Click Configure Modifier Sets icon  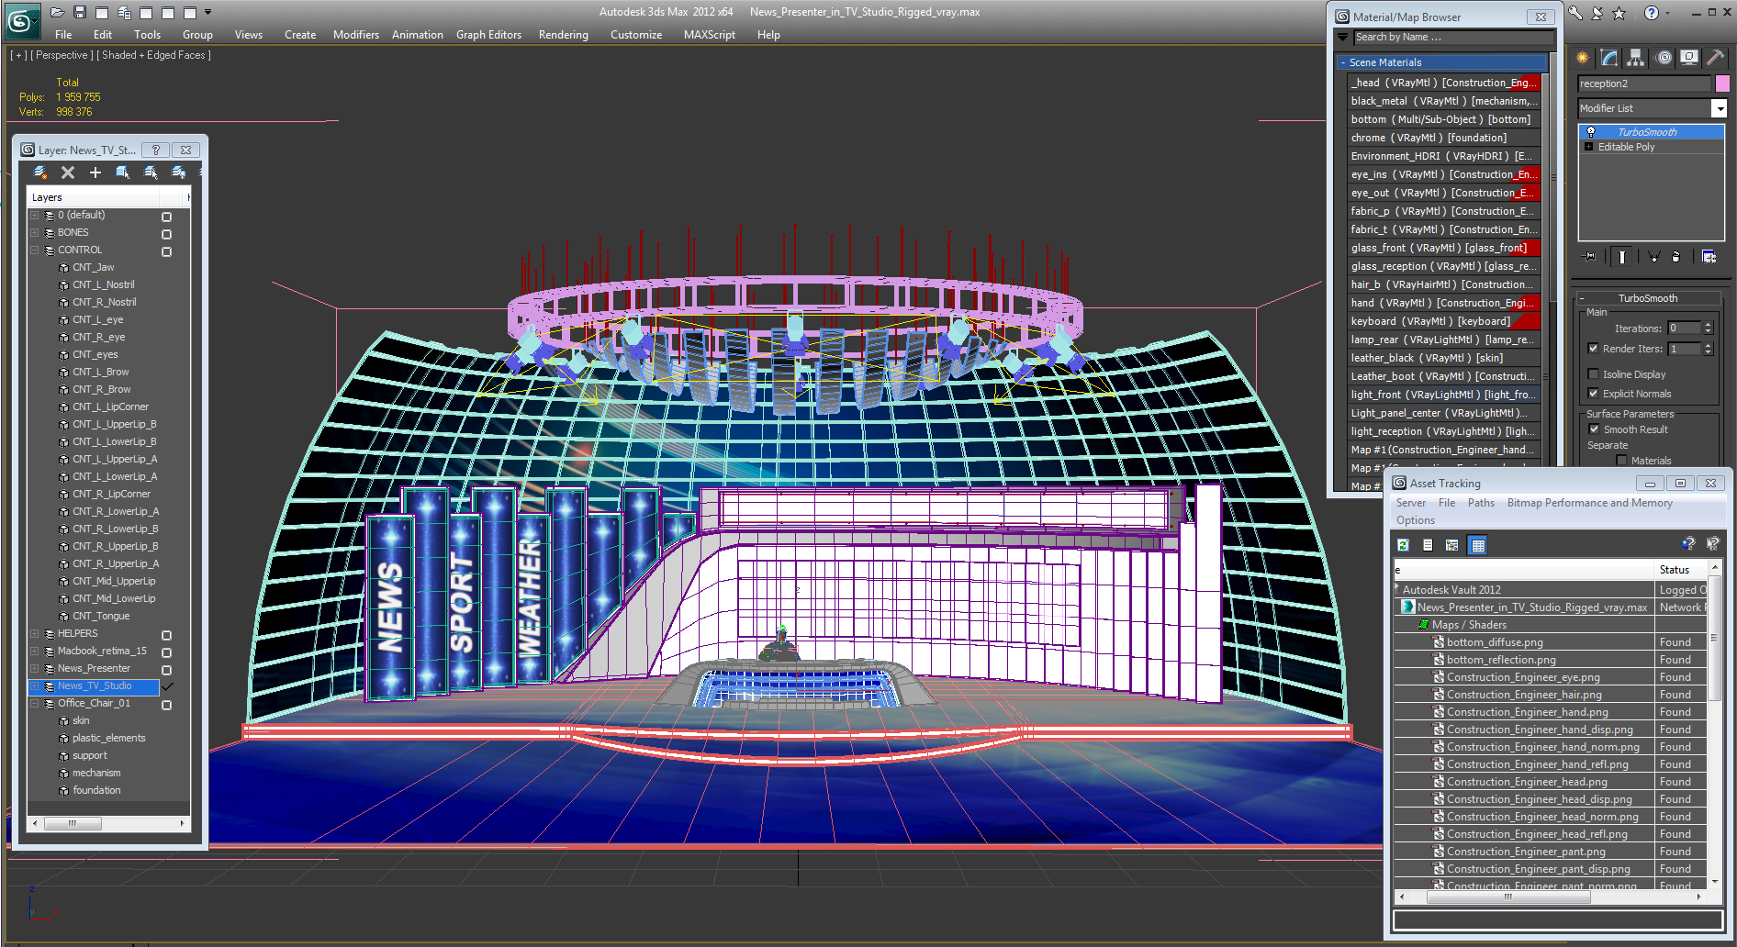(x=1709, y=257)
